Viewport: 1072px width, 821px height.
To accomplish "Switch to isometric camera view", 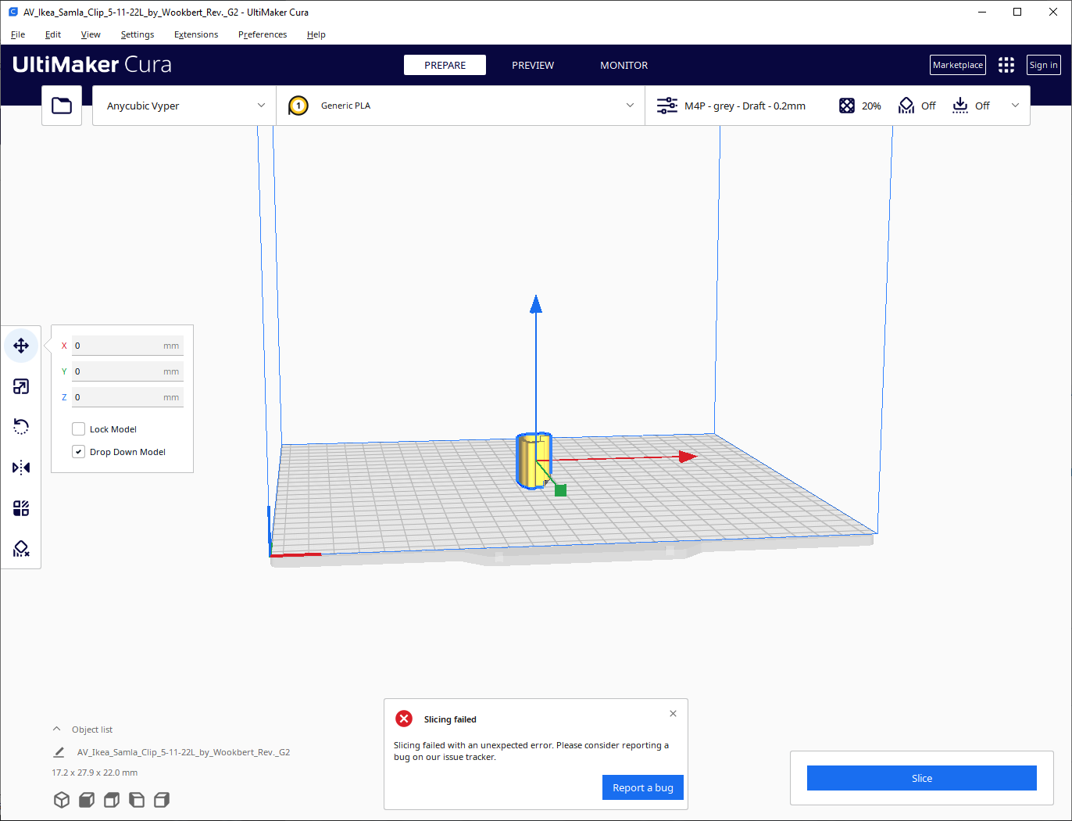I will [x=62, y=800].
